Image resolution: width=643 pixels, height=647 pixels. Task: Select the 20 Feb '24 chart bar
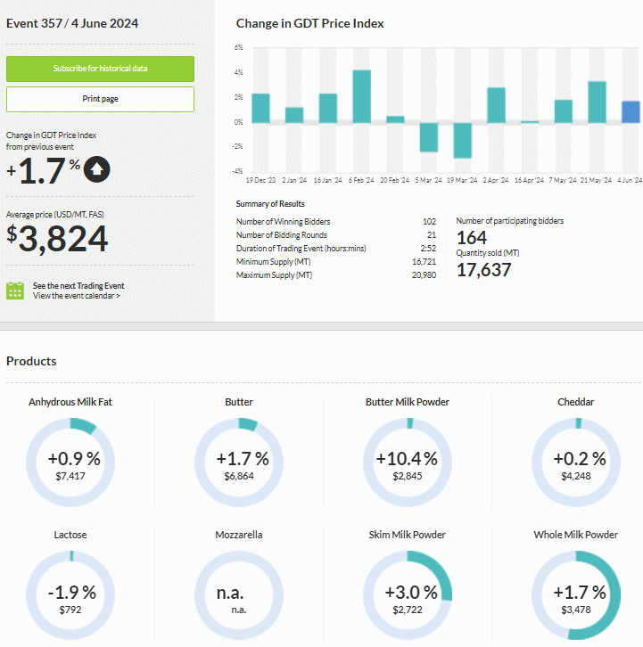coord(395,119)
